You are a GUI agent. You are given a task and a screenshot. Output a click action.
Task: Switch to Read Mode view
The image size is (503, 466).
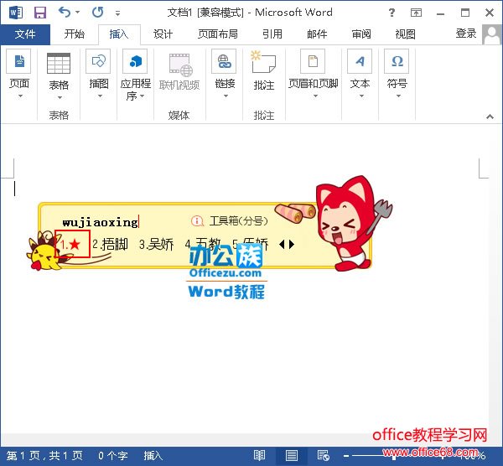click(259, 455)
